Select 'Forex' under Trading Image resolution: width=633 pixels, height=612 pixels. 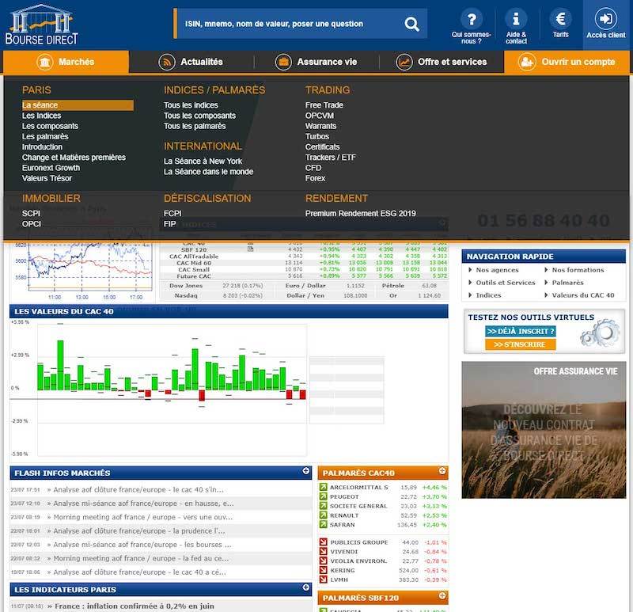pos(315,178)
